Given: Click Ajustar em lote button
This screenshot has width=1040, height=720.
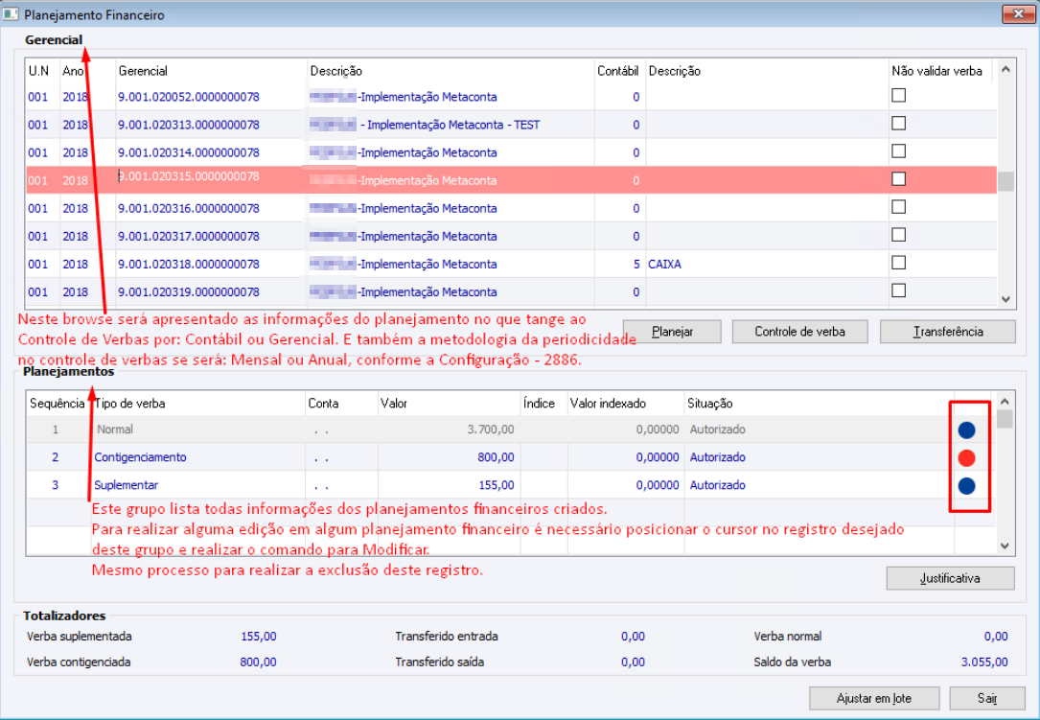Looking at the screenshot, I should pos(873,698).
